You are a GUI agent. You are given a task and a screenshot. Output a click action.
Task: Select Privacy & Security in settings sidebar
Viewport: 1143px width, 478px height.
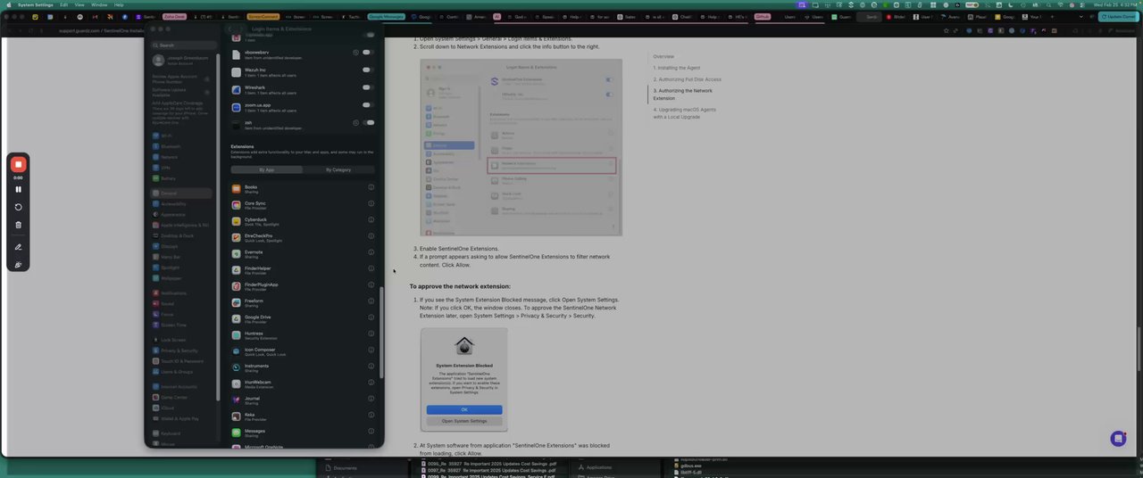[179, 350]
